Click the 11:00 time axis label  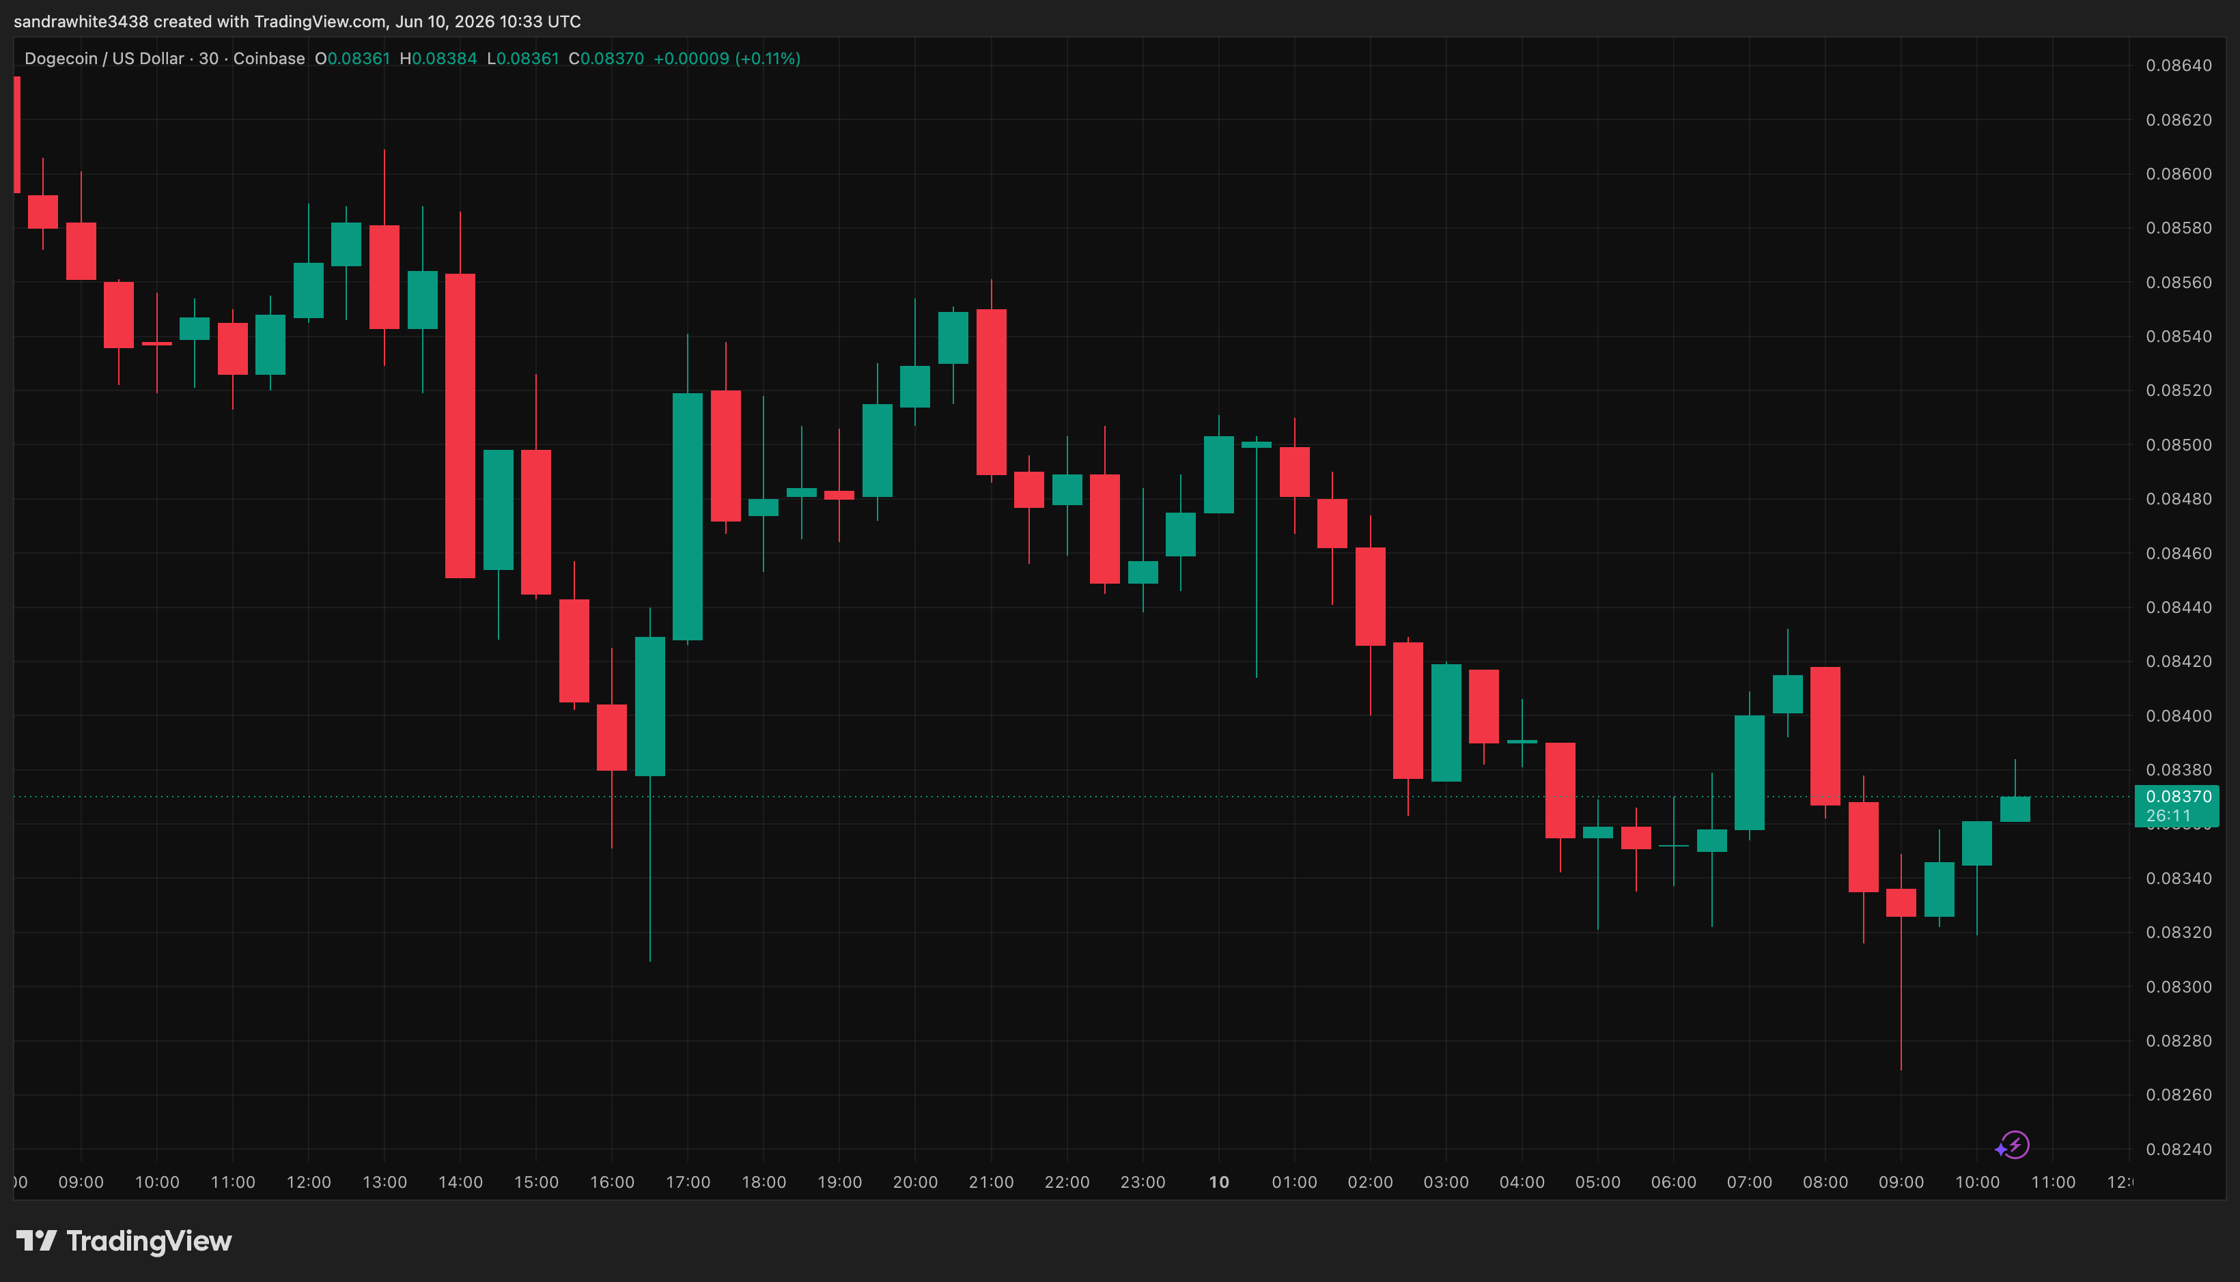(2054, 1182)
